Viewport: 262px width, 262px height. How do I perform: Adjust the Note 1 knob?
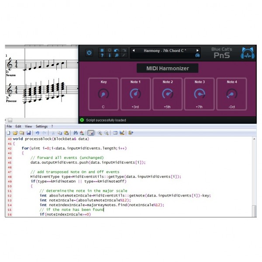coord(135,94)
